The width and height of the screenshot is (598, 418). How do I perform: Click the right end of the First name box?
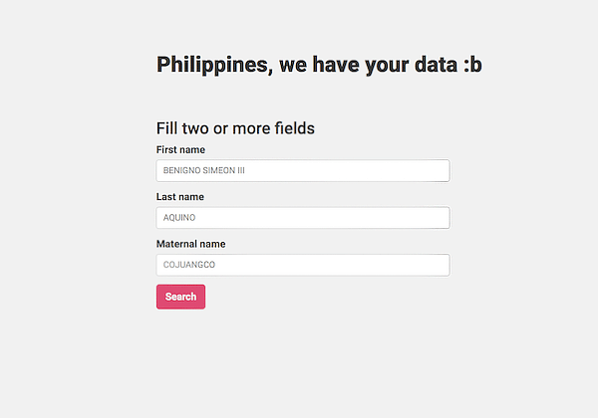[x=439, y=171]
